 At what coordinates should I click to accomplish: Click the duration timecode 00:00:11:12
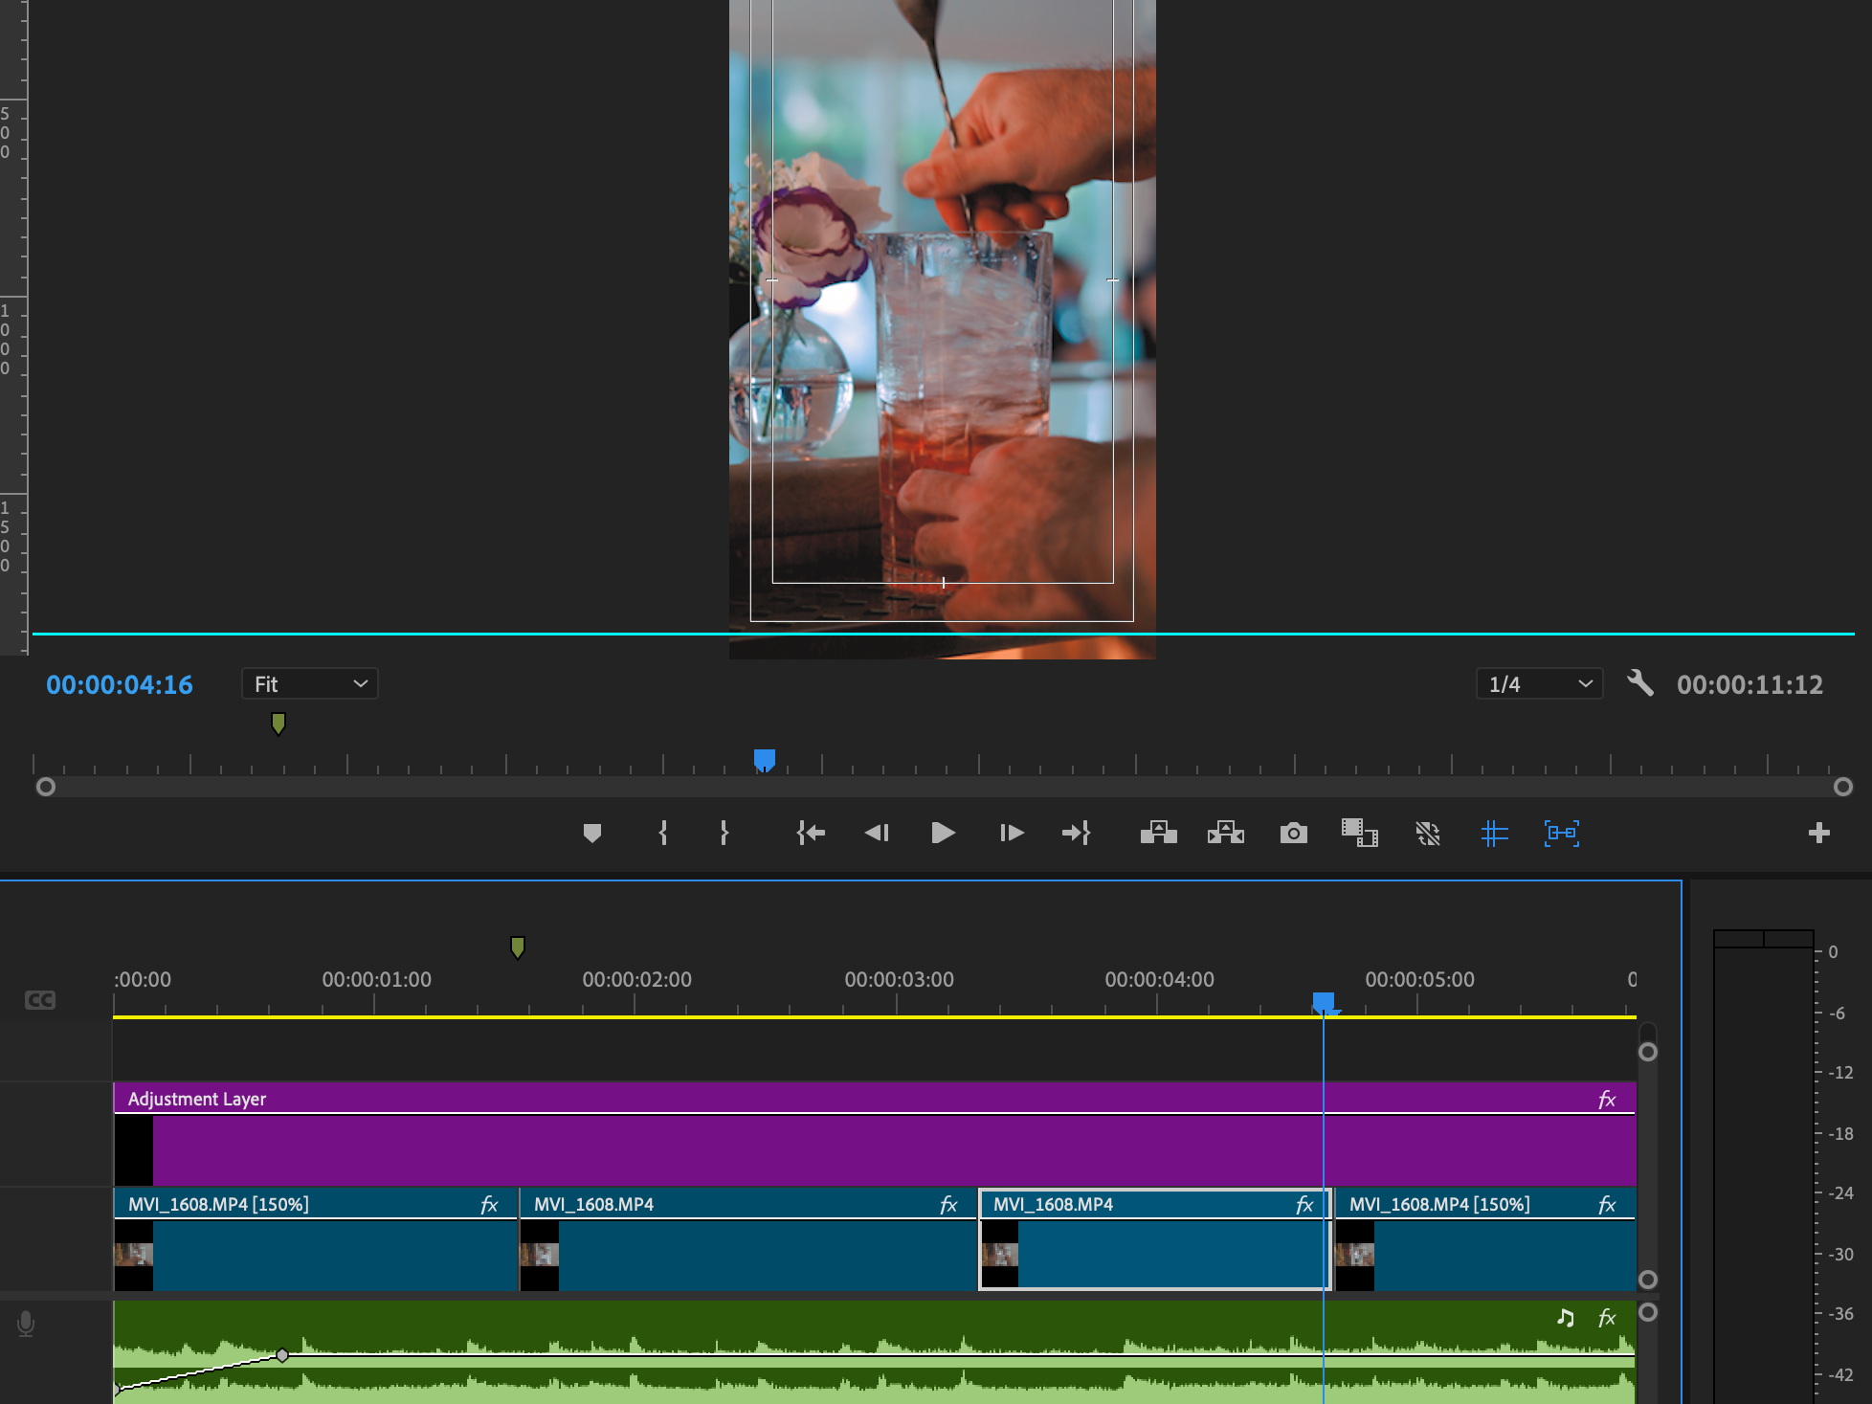pos(1749,685)
